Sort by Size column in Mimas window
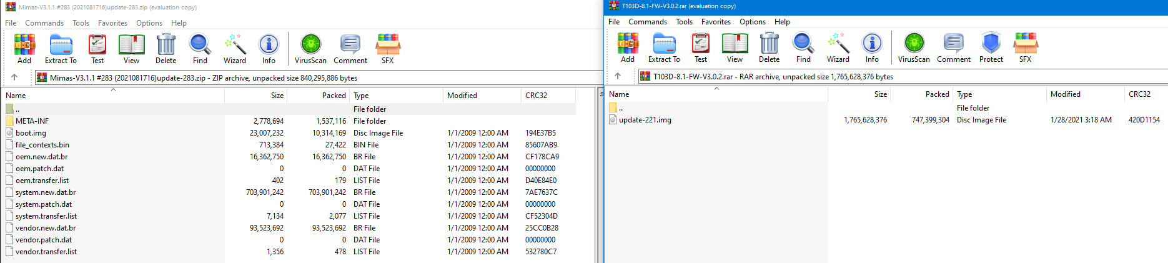The width and height of the screenshot is (1168, 263). 255,96
